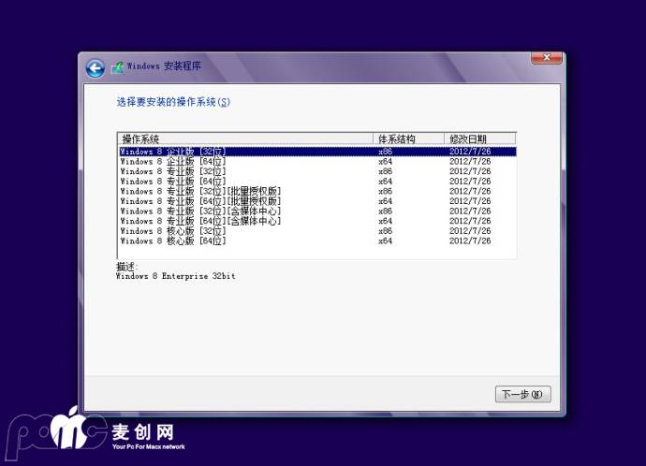Pick Windows 8 专业版 [64位][批量授权版]
The image size is (646, 466).
(x=199, y=201)
